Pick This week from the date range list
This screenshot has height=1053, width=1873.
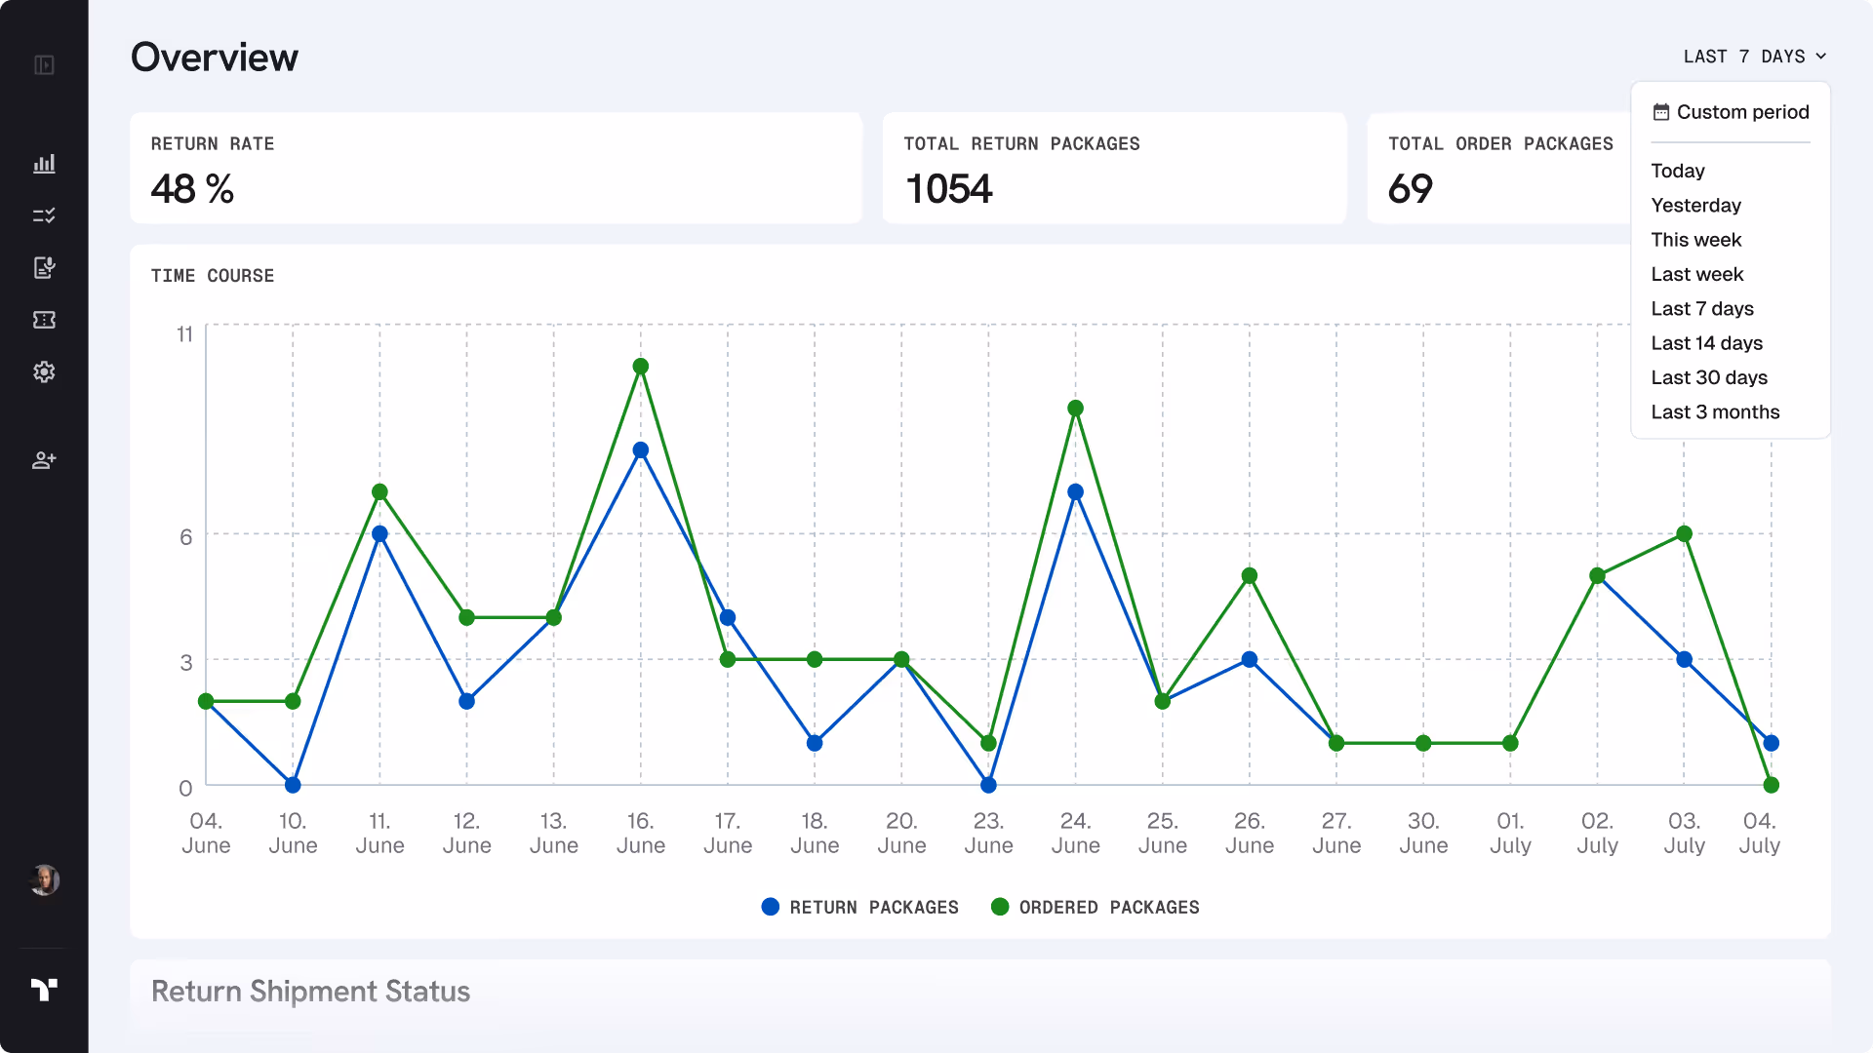[x=1695, y=240]
